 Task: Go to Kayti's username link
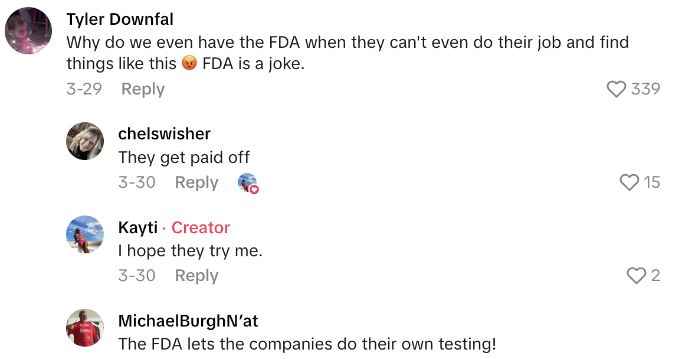click(138, 228)
